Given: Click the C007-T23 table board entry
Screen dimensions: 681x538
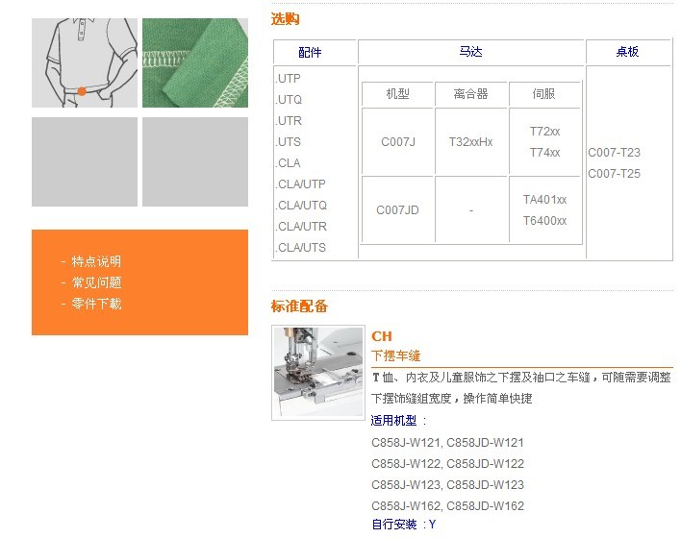Looking at the screenshot, I should [x=615, y=153].
